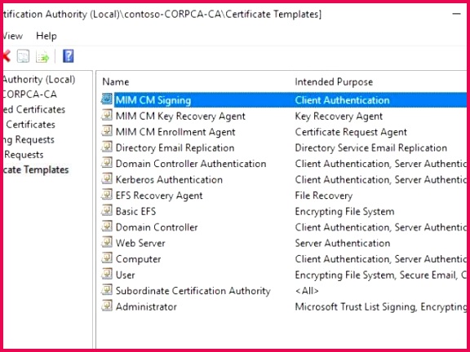Select Failed Requests in the tree
This screenshot has width=470, height=352.
point(24,155)
